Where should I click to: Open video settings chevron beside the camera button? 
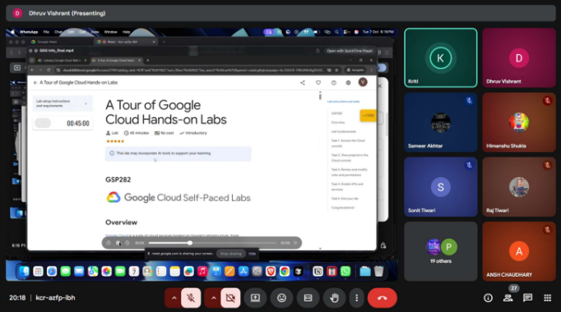(x=213, y=298)
